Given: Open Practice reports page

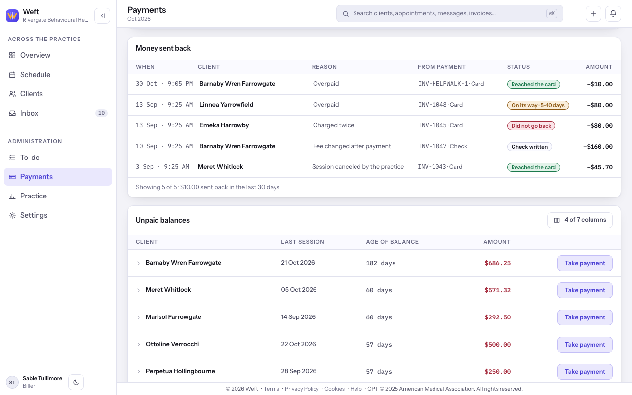Looking at the screenshot, I should pyautogui.click(x=58, y=196).
